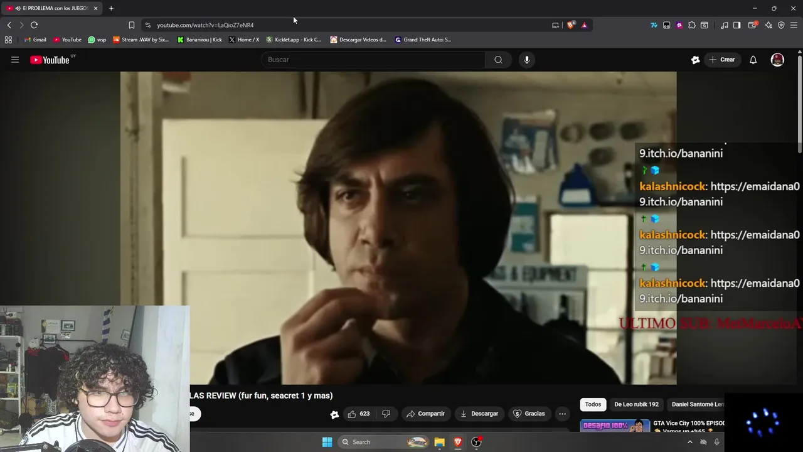
Task: Open the browser extensions puzzle icon
Action: (691, 25)
